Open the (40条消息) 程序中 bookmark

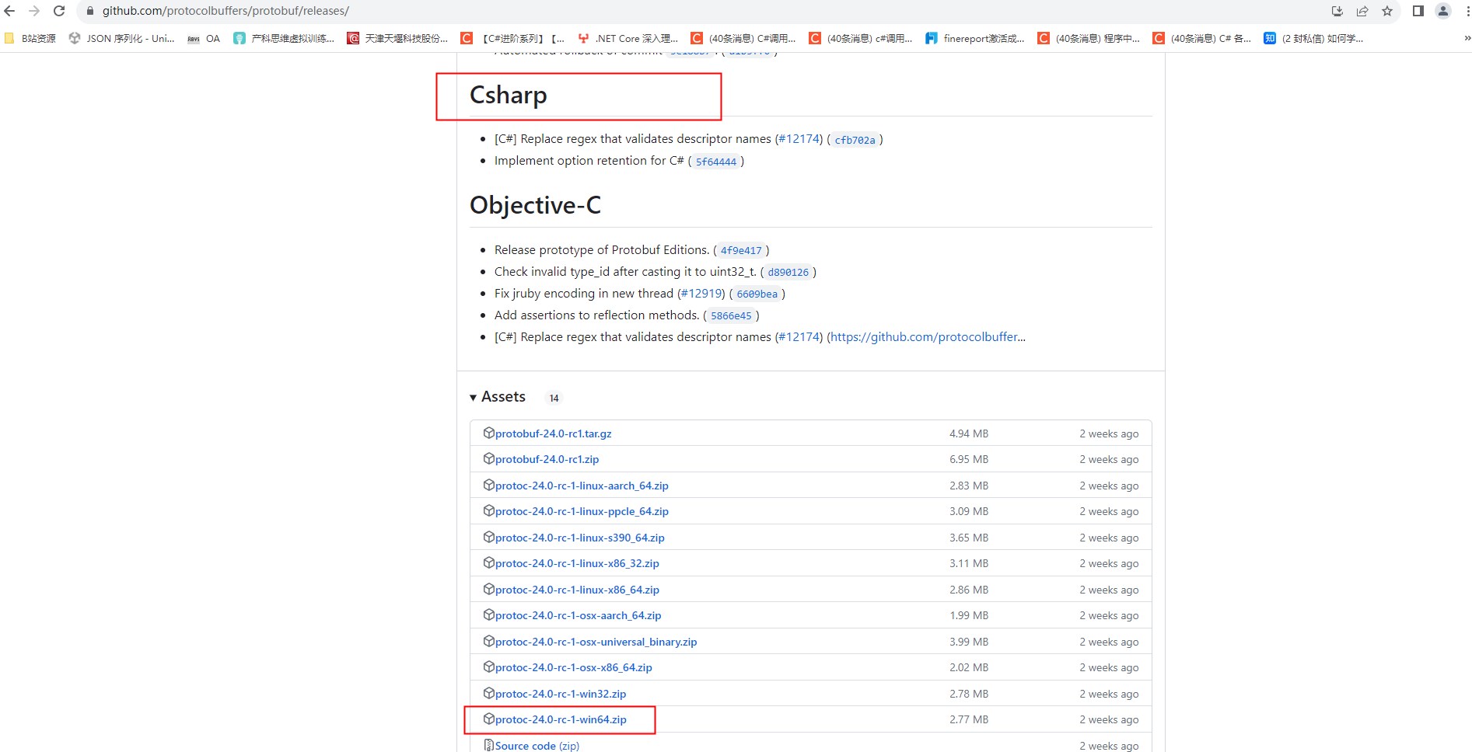(x=1089, y=38)
